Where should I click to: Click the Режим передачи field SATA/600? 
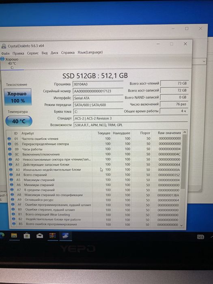click(98, 105)
